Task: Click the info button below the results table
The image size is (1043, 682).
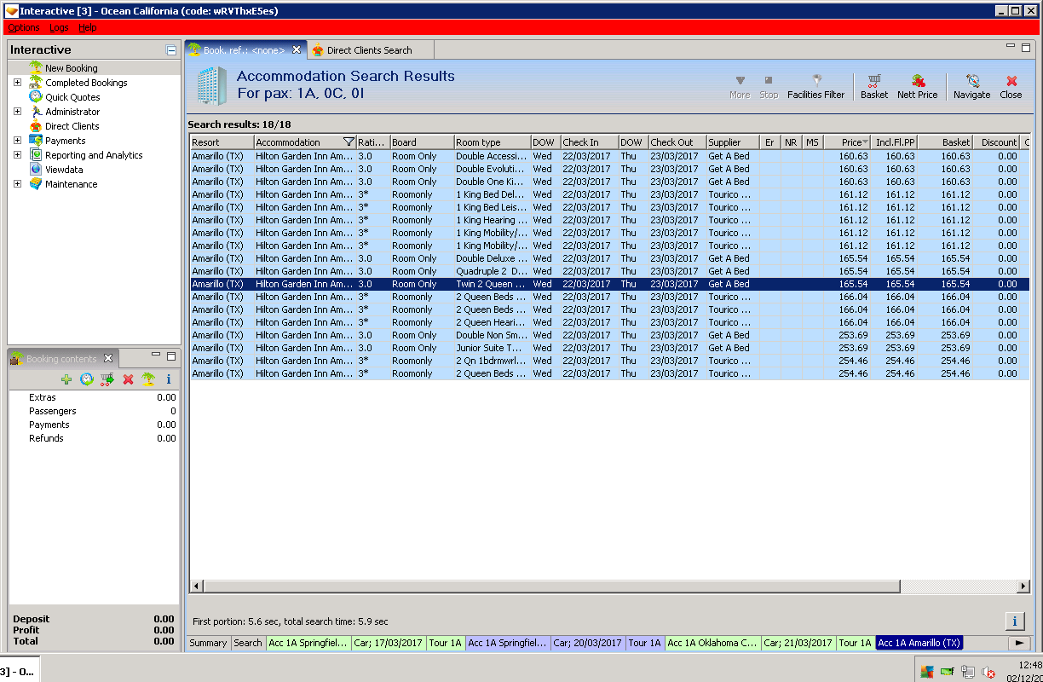Action: click(x=1015, y=621)
